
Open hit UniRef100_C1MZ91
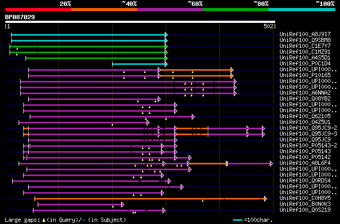click(x=305, y=52)
